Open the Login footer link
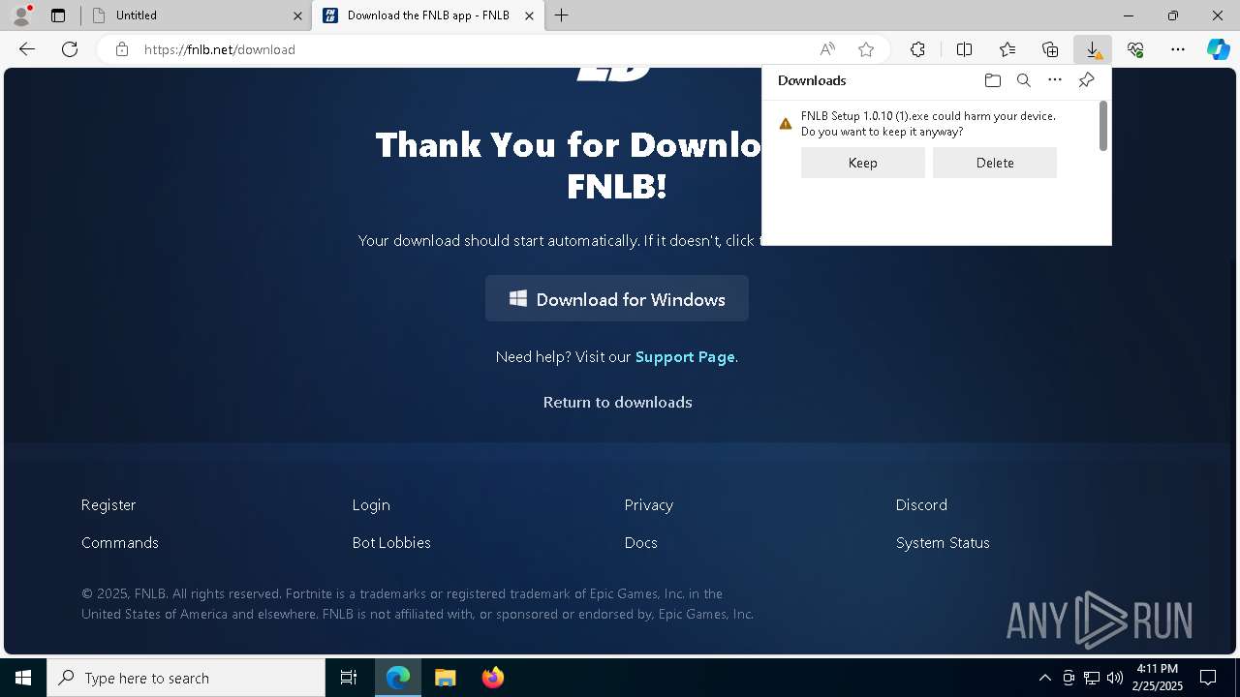The image size is (1240, 697). click(x=371, y=504)
